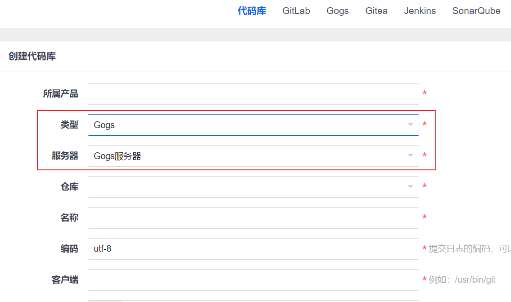Click the 类型 label
Viewport: 511px width, 302px height.
69,124
